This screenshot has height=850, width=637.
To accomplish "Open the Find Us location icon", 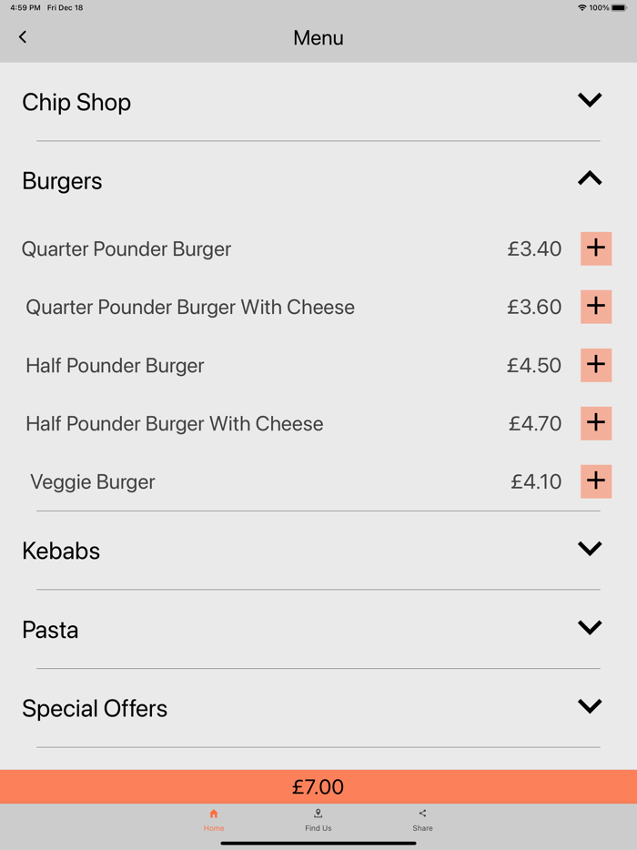I will pyautogui.click(x=318, y=814).
